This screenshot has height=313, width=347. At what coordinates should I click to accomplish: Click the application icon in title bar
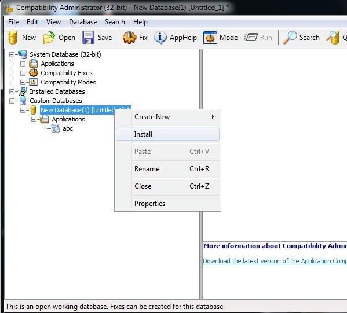pyautogui.click(x=9, y=9)
